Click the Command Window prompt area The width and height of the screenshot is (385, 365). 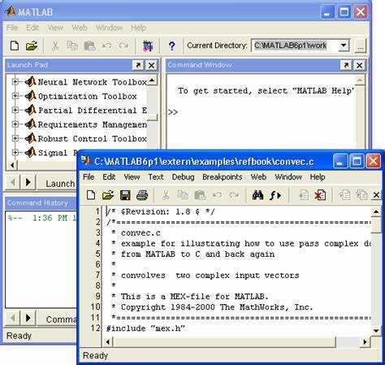point(173,112)
